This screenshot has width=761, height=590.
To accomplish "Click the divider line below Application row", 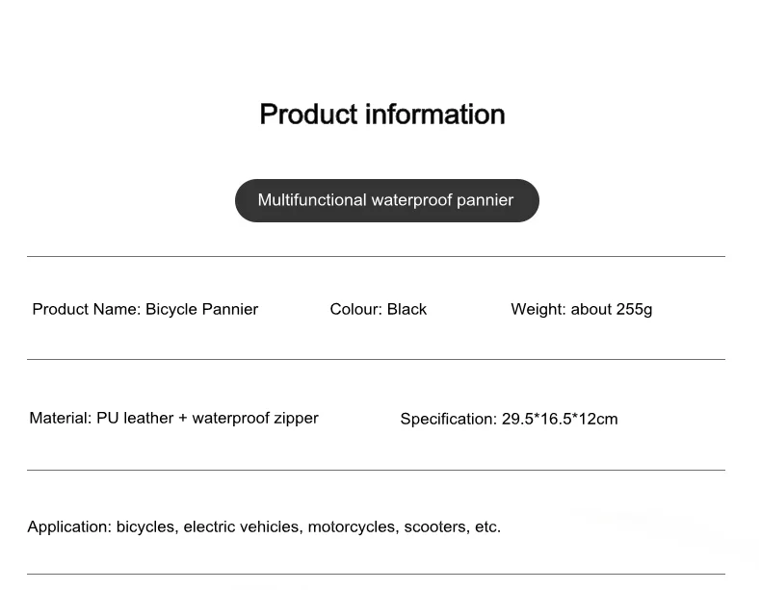I will tap(376, 574).
